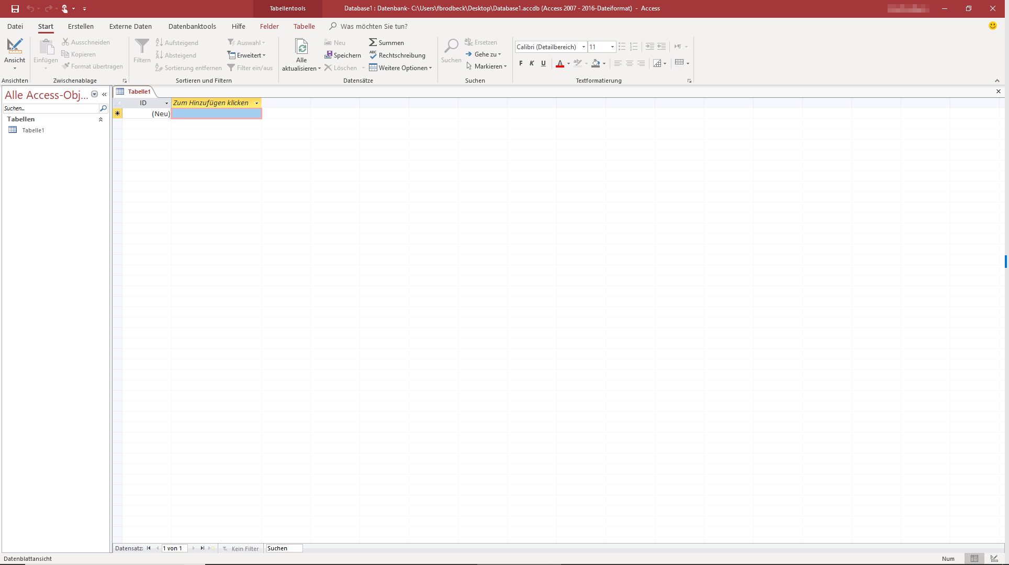This screenshot has width=1009, height=565.
Task: Toggle bold formatting (F)
Action: (x=521, y=63)
